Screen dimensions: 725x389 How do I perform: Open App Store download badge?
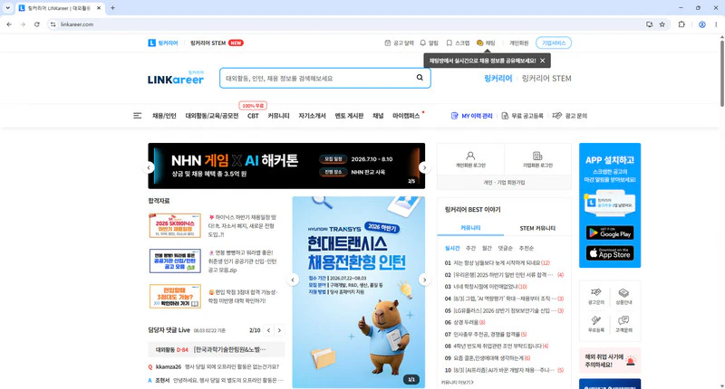pos(610,253)
